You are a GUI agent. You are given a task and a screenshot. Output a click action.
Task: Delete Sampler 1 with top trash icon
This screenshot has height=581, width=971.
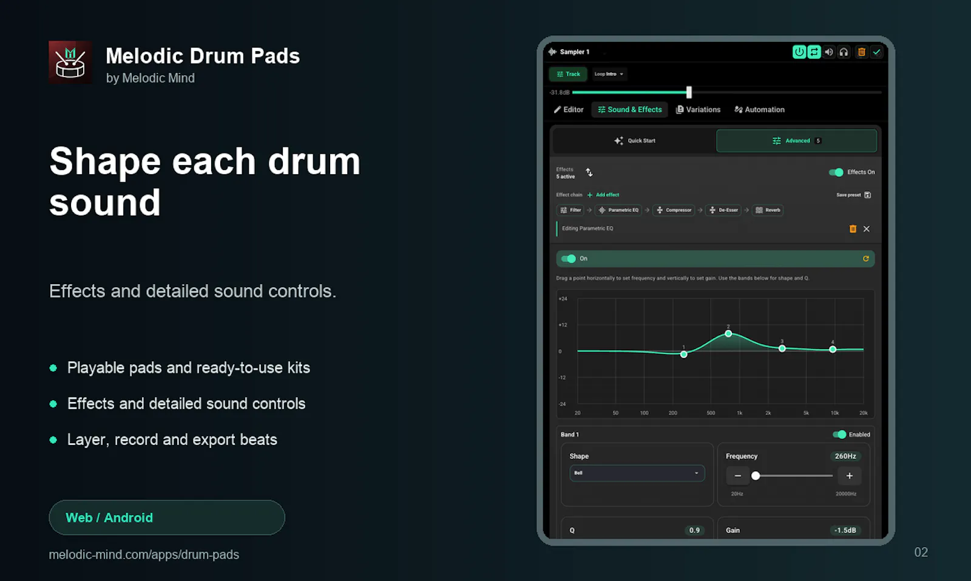[x=861, y=52]
